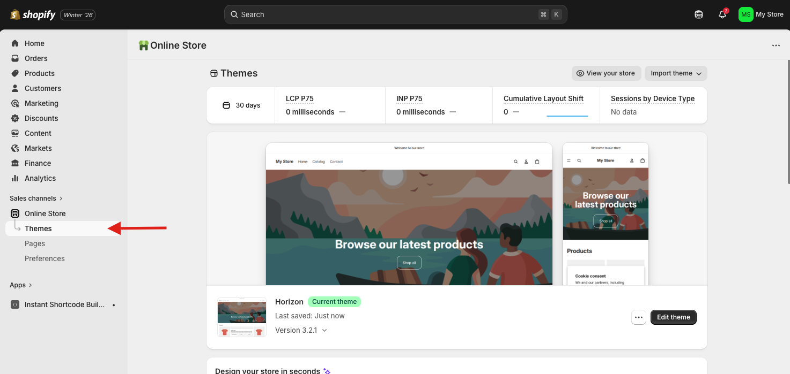Open the Home section

(34, 43)
